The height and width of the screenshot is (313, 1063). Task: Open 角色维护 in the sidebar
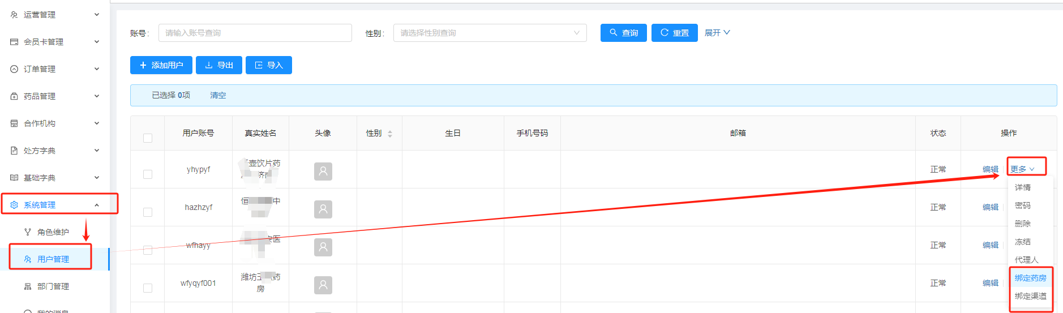click(x=53, y=232)
